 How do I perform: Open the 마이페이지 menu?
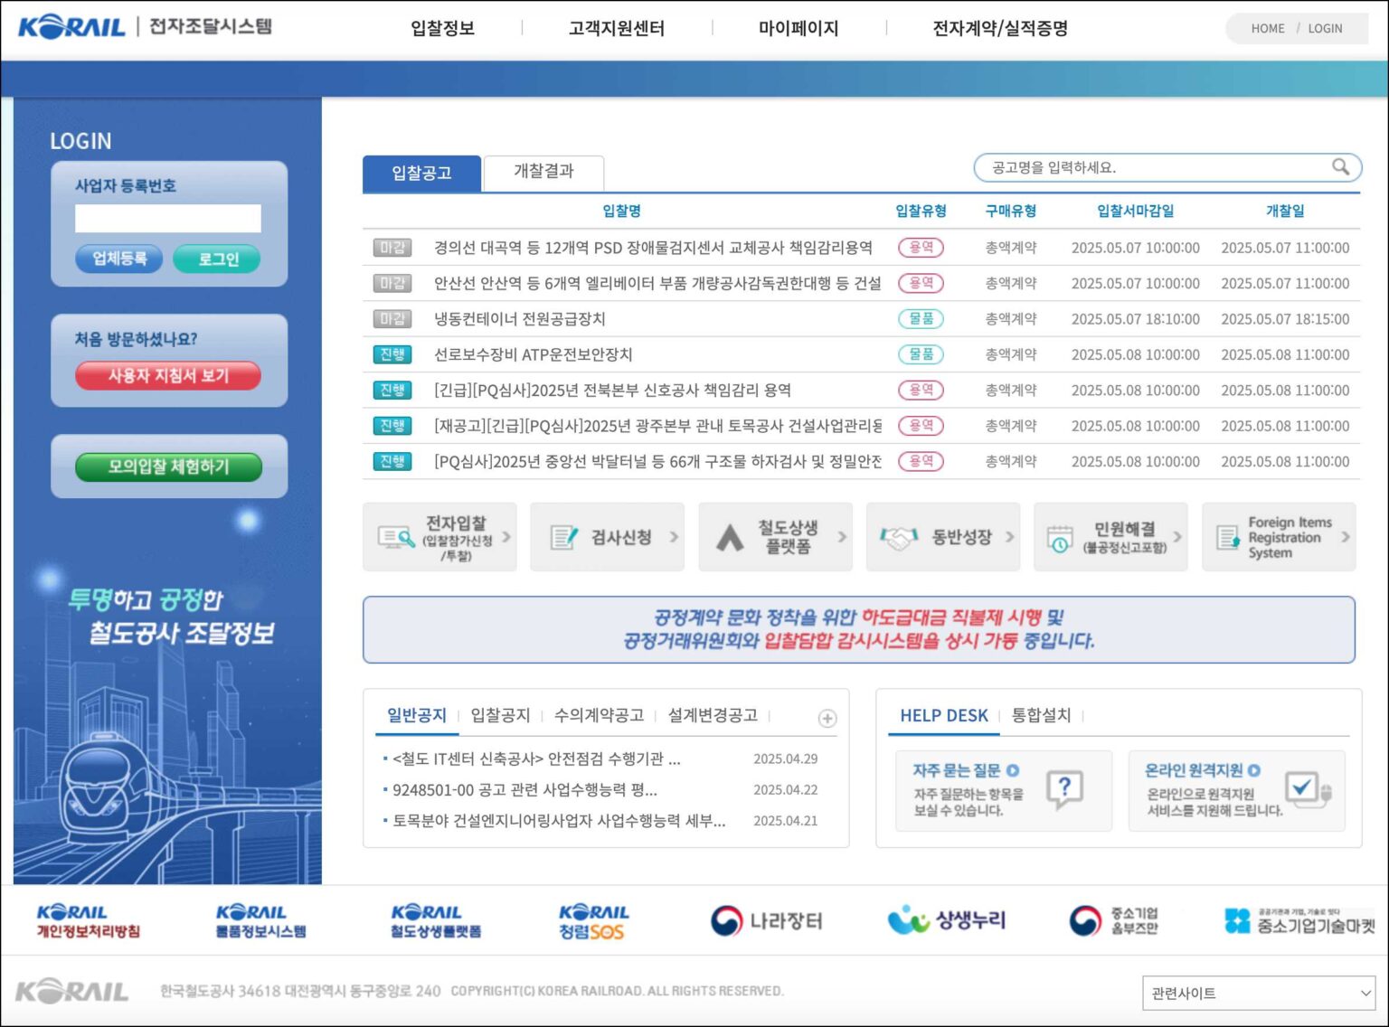tap(799, 28)
